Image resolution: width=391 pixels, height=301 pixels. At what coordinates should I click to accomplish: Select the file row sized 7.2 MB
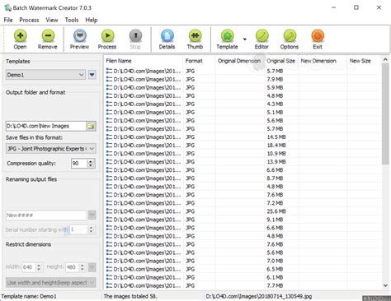(x=243, y=203)
